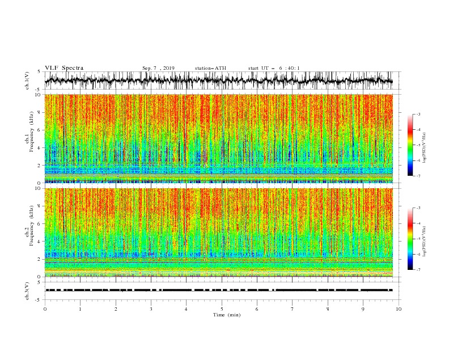This screenshot has width=449, height=347.
Task: Click the ch.1 frequency tick "4"
Action: (x=39, y=148)
